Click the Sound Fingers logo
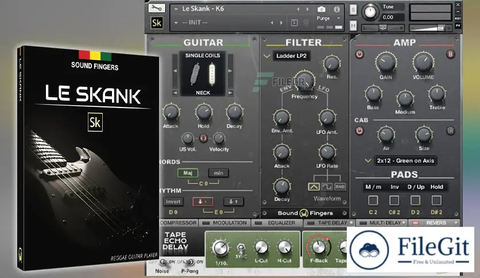480x278 pixels. point(304,213)
